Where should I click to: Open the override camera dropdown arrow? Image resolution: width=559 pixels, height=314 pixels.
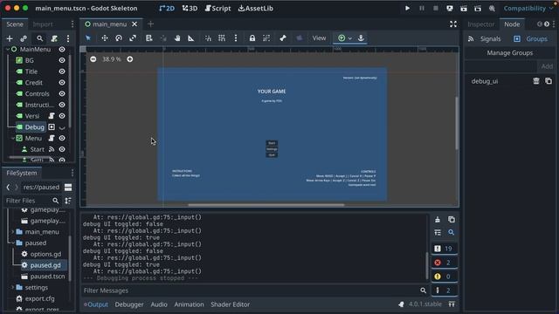pos(350,38)
